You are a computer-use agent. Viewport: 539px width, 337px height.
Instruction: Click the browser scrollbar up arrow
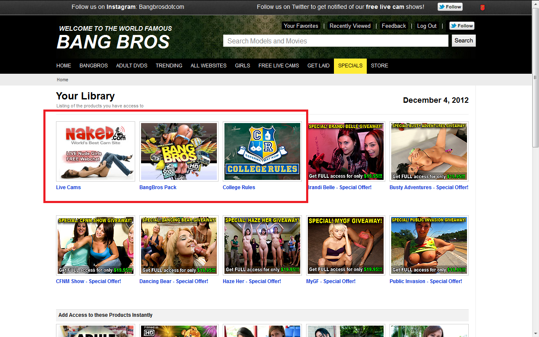(x=535, y=4)
